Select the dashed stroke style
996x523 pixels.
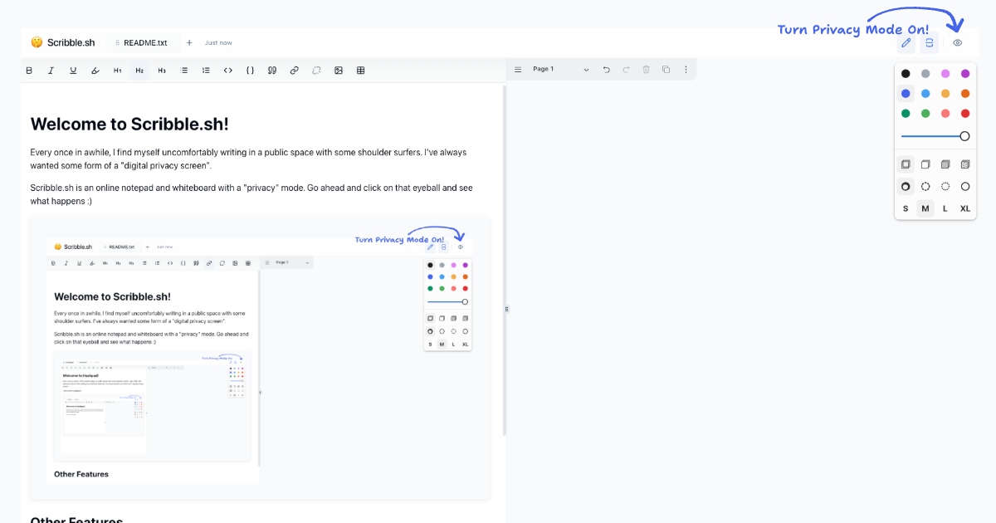pyautogui.click(x=925, y=187)
